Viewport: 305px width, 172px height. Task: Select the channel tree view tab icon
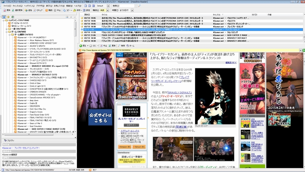click(4, 17)
